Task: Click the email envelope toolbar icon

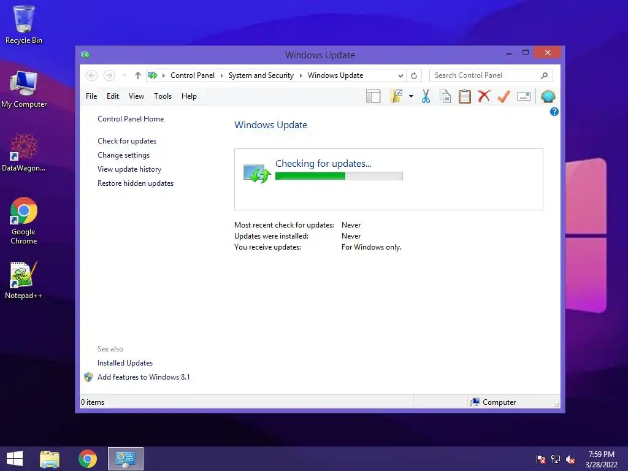Action: tap(524, 96)
